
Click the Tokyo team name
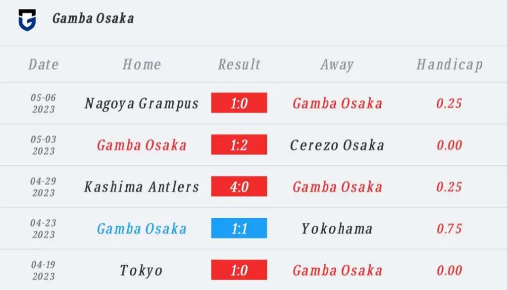[x=141, y=271]
